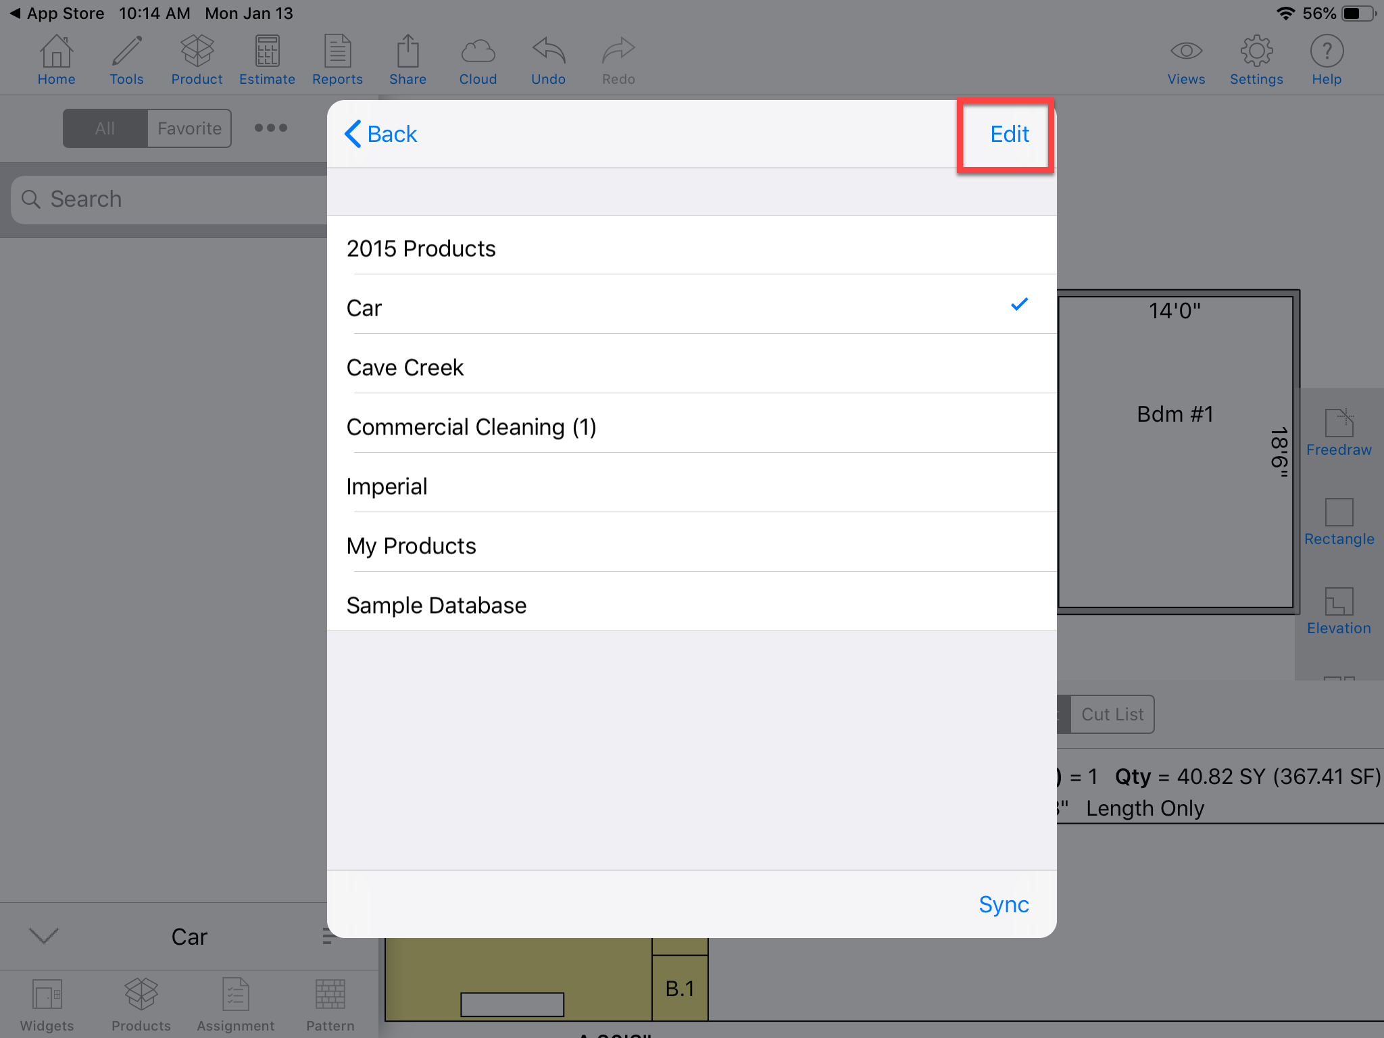Click the Undo arrow
The image size is (1384, 1038).
[x=548, y=59]
